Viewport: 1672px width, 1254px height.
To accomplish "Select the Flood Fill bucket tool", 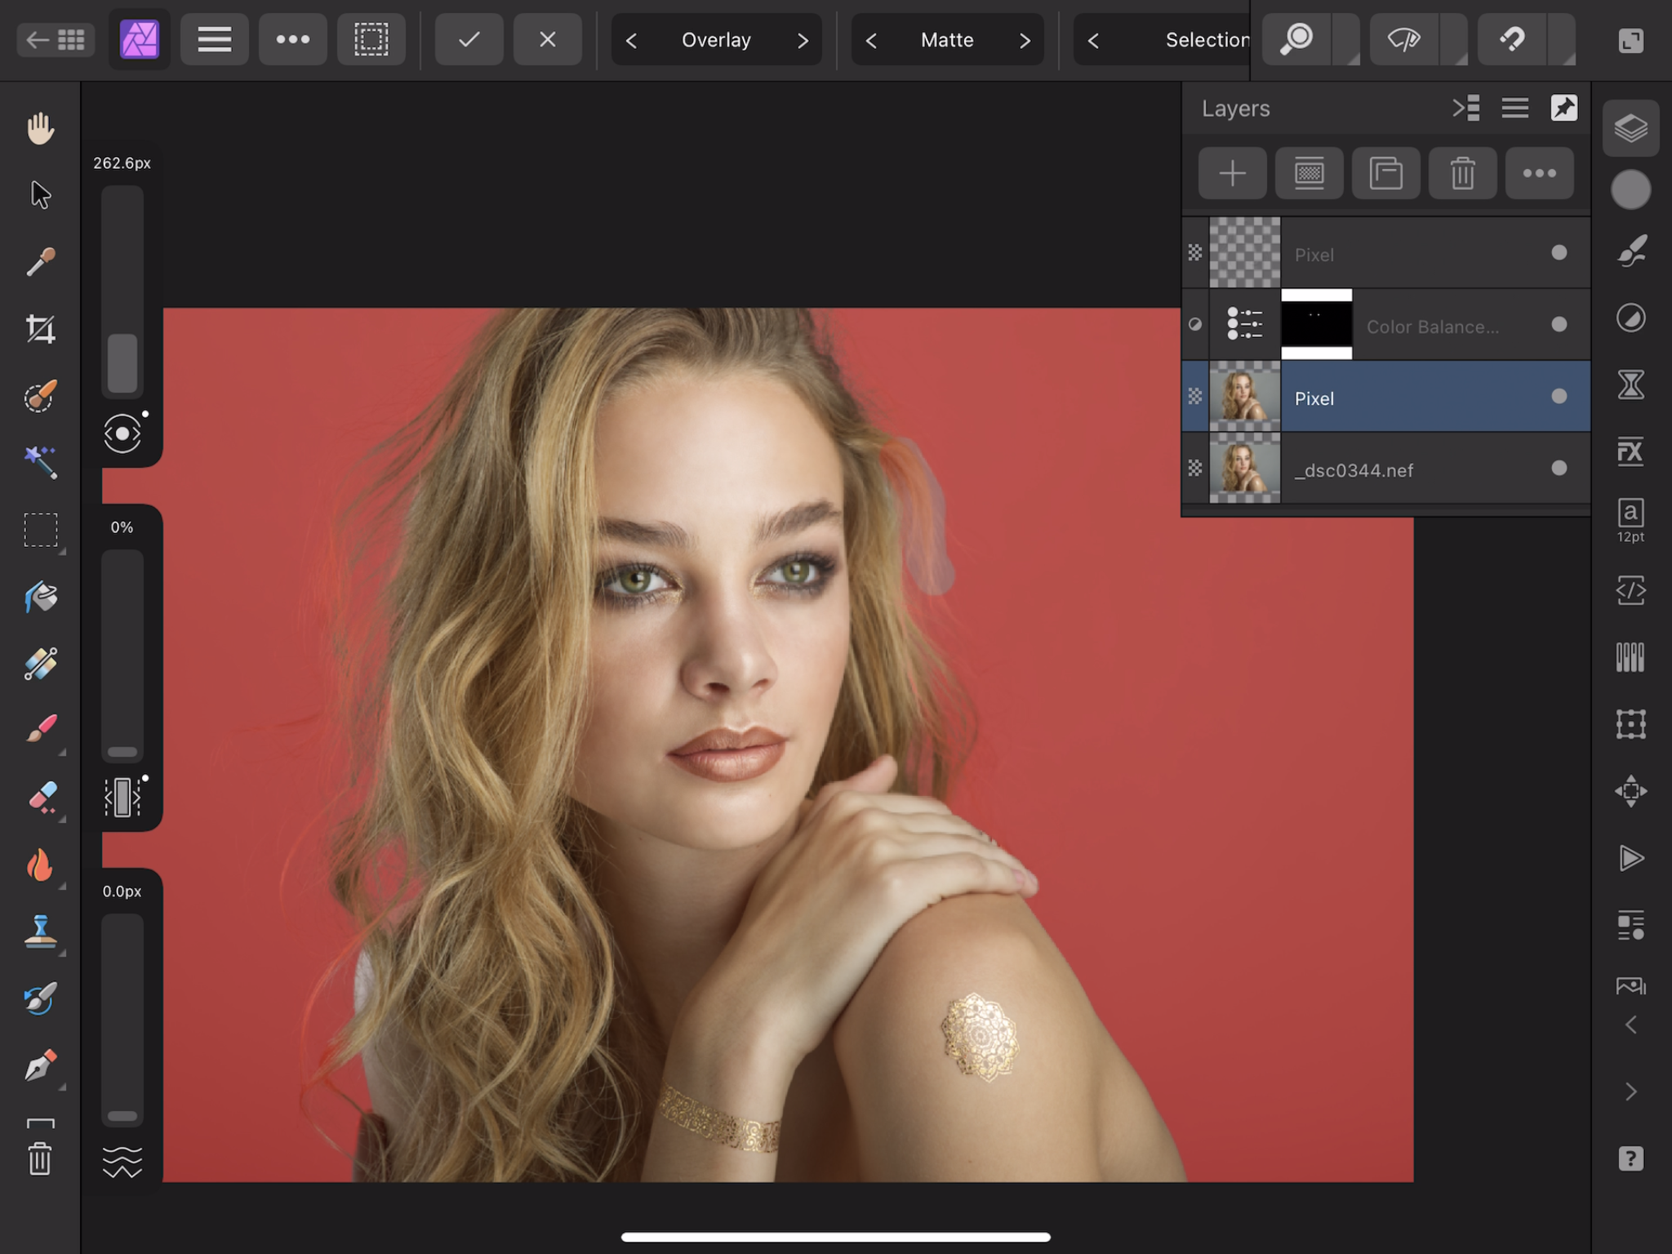I will 40,597.
